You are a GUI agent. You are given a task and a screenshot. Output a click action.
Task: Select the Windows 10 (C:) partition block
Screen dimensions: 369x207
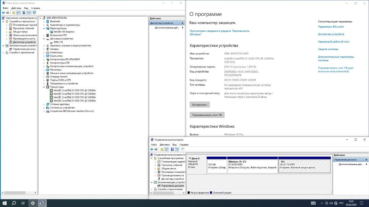click(253, 165)
